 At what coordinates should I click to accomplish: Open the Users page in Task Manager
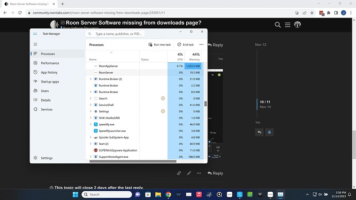tap(57, 91)
